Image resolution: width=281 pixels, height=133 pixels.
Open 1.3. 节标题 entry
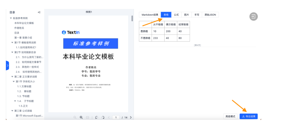tap(23, 96)
